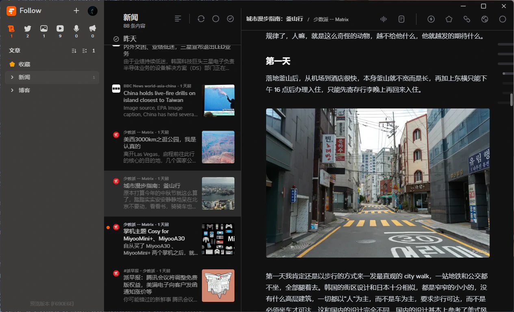Copy the link of the current article
Screen dimensions: 514x312
click(466, 19)
